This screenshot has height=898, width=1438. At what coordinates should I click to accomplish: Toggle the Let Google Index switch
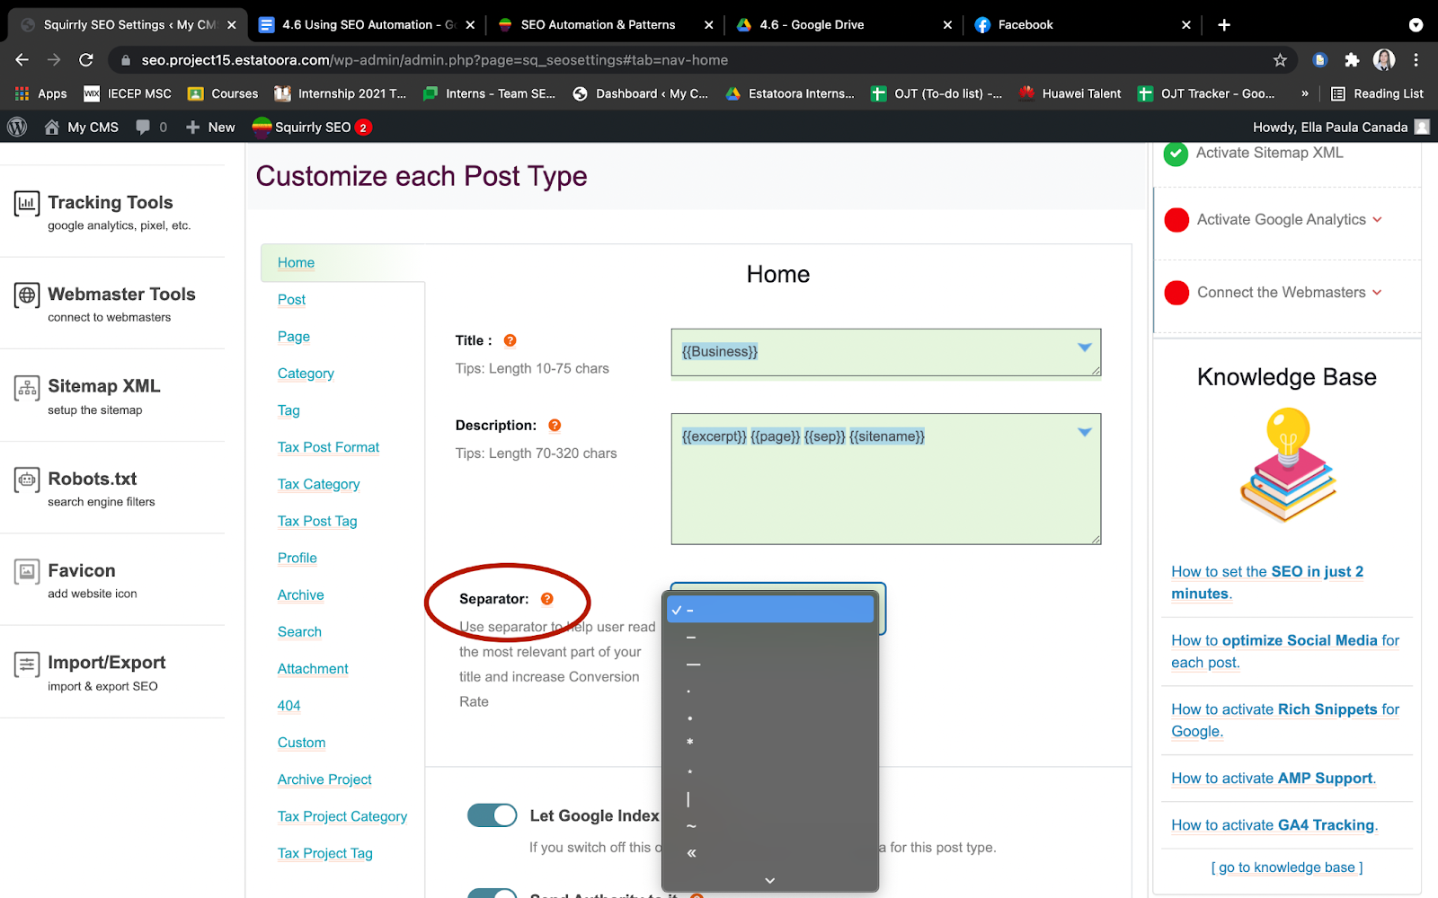coord(493,815)
